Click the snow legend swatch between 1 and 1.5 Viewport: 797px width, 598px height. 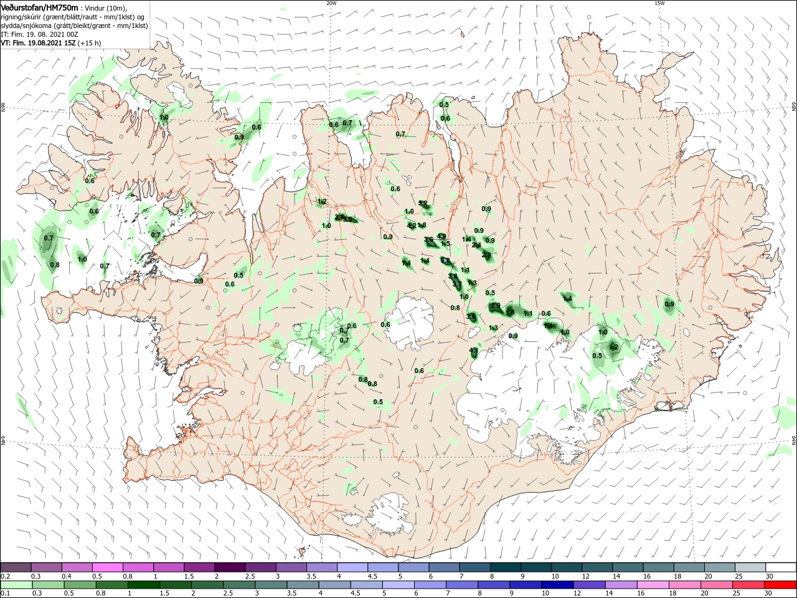(169, 567)
